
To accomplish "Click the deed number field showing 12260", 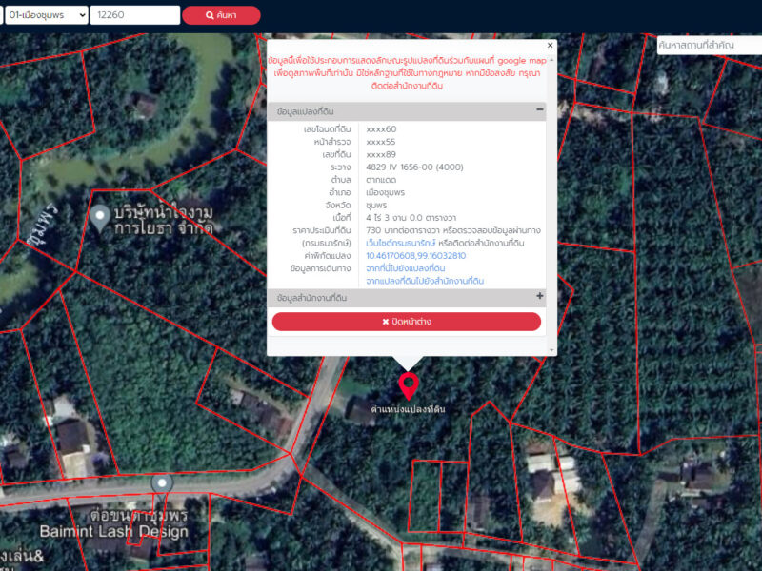I will (133, 15).
